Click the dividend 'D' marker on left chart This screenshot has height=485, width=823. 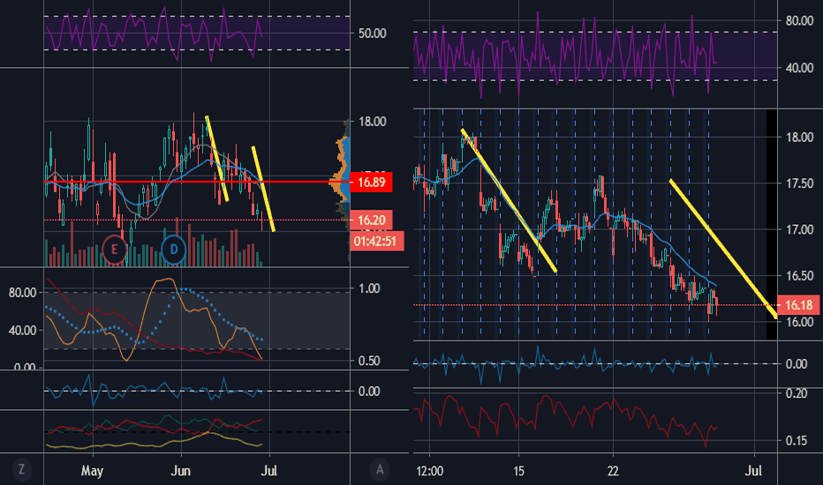[x=174, y=250]
